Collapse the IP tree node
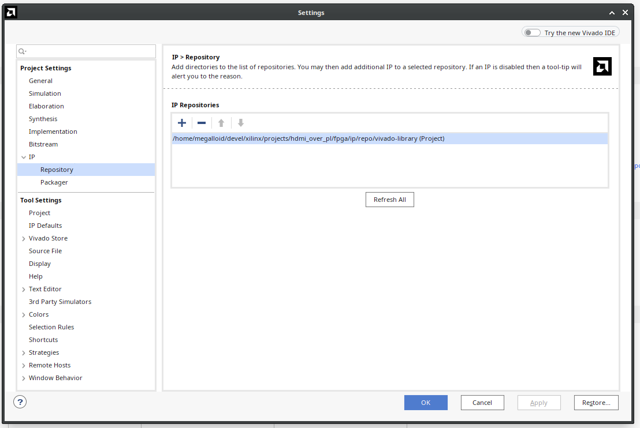The height and width of the screenshot is (428, 640). pos(24,157)
